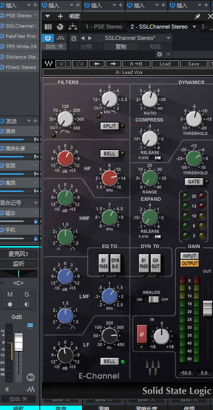Open 混响长度 send dropdown arrow
The height and width of the screenshot is (410, 213).
[35, 148]
